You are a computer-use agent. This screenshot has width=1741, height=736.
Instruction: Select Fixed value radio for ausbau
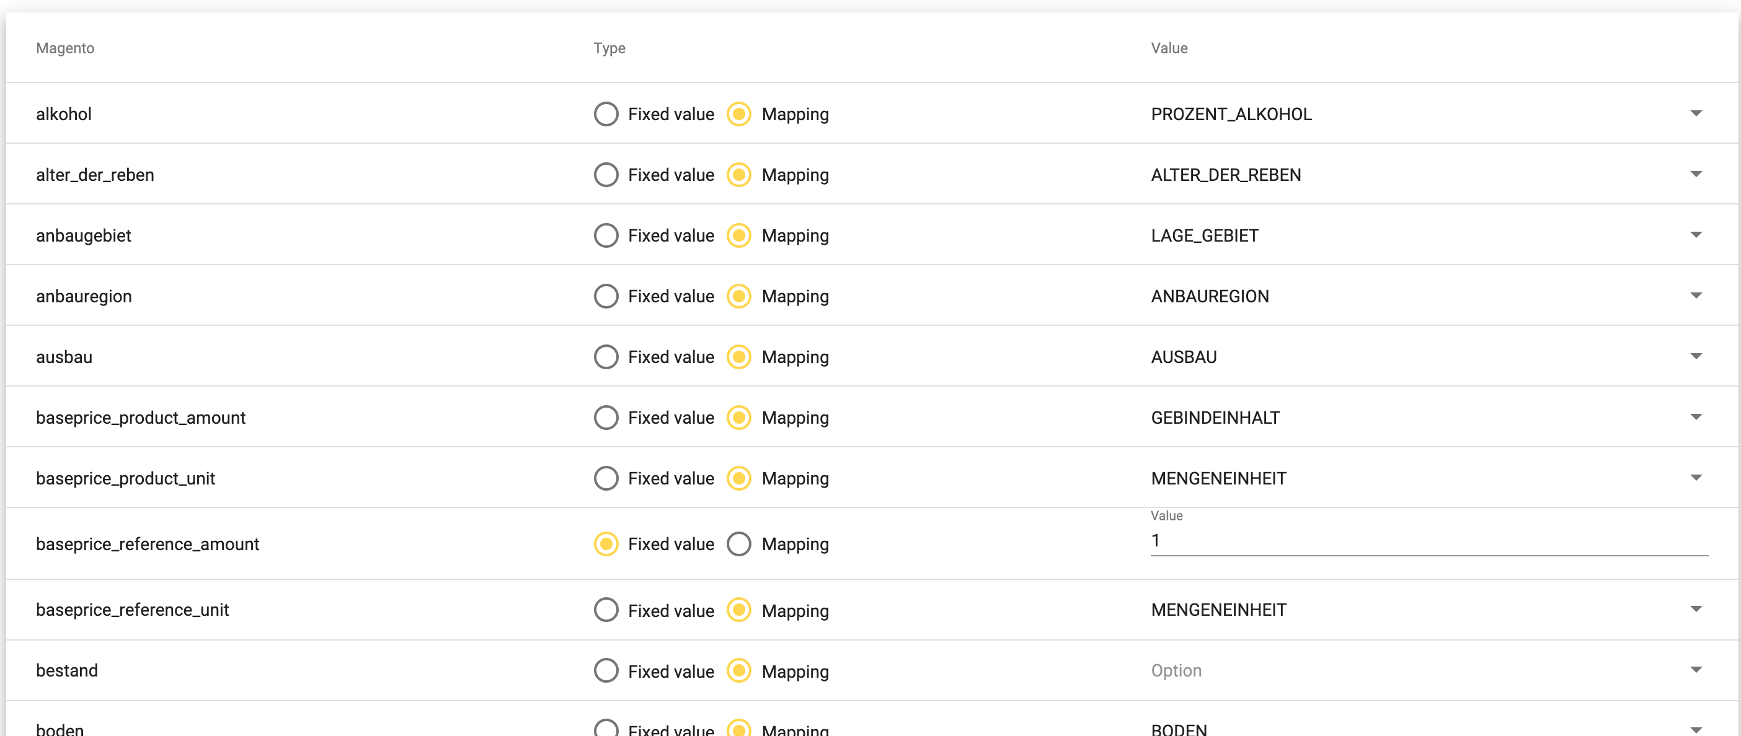pos(606,357)
